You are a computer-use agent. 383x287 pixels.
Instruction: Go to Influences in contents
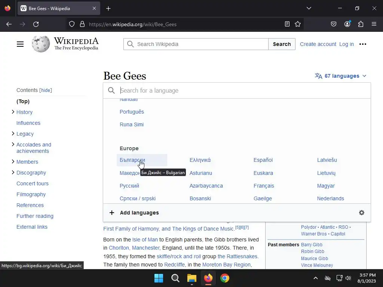click(x=28, y=123)
